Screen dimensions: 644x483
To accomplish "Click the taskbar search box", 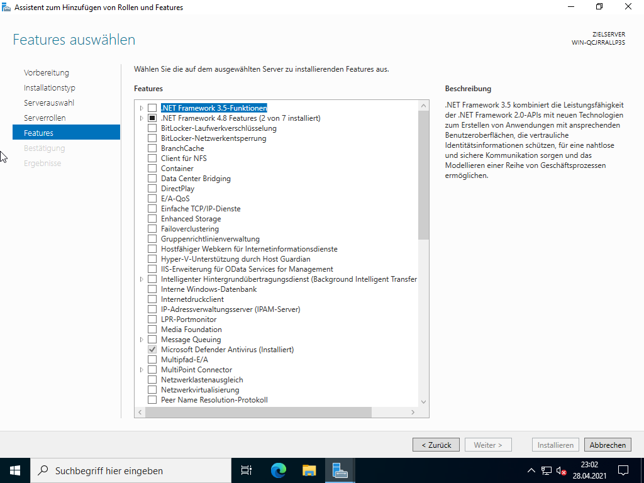I will tap(132, 470).
